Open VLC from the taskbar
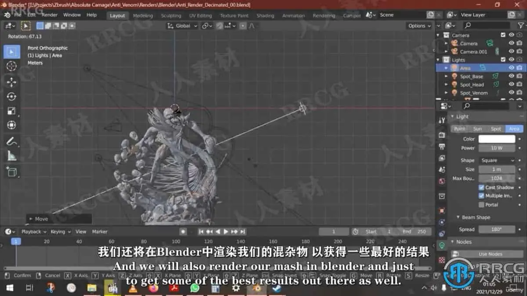The height and width of the screenshot is (296, 527). point(133,288)
